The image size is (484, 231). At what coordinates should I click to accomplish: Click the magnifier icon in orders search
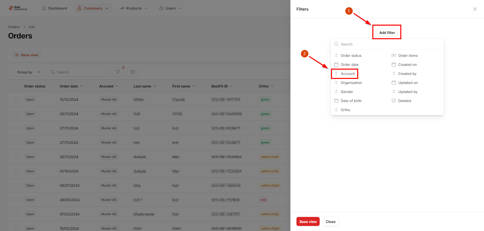coord(53,72)
